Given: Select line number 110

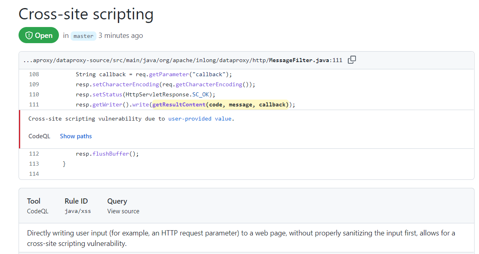Looking at the screenshot, I should 34,94.
